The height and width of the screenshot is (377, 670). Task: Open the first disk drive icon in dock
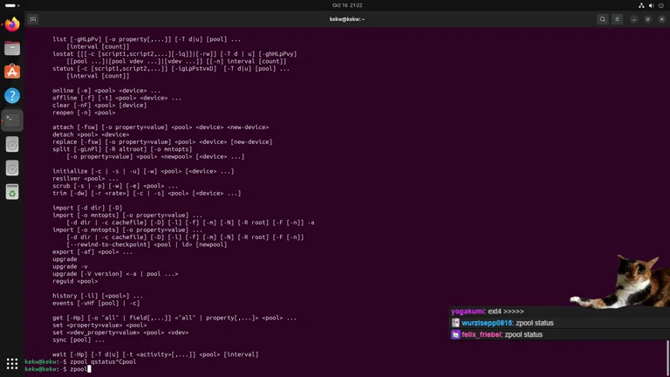click(12, 145)
